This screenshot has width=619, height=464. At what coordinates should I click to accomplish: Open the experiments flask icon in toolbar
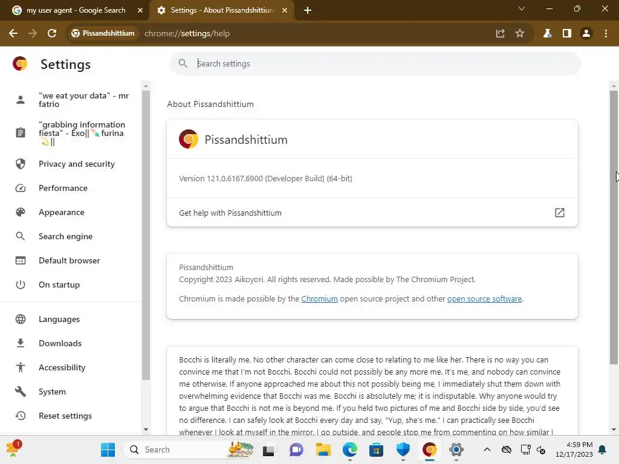(x=547, y=34)
